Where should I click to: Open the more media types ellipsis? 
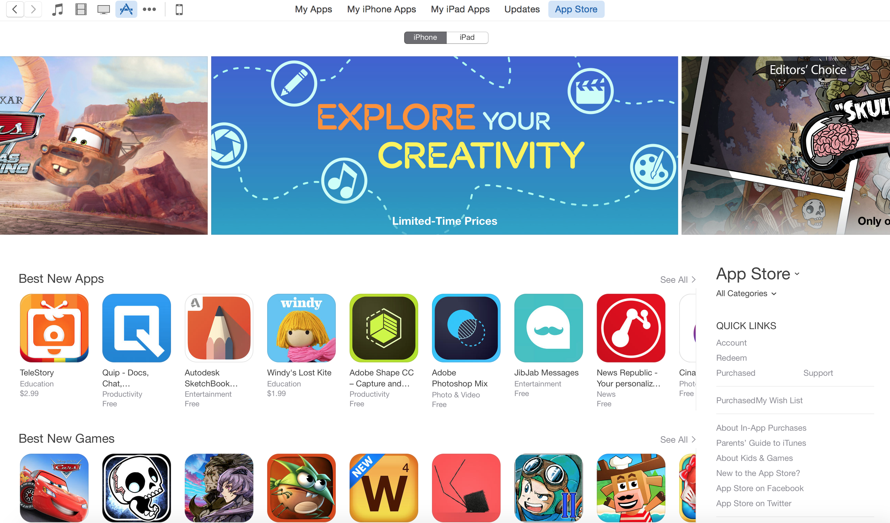pyautogui.click(x=149, y=9)
